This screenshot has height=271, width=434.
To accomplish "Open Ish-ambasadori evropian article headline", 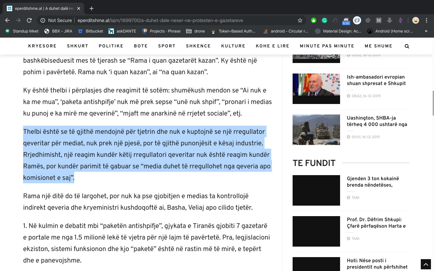I will click(x=376, y=80).
